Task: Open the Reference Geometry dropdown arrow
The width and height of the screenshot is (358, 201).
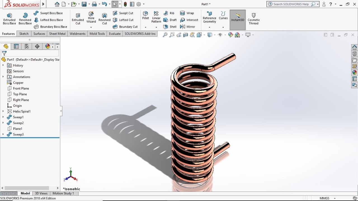Action: tap(209, 27)
